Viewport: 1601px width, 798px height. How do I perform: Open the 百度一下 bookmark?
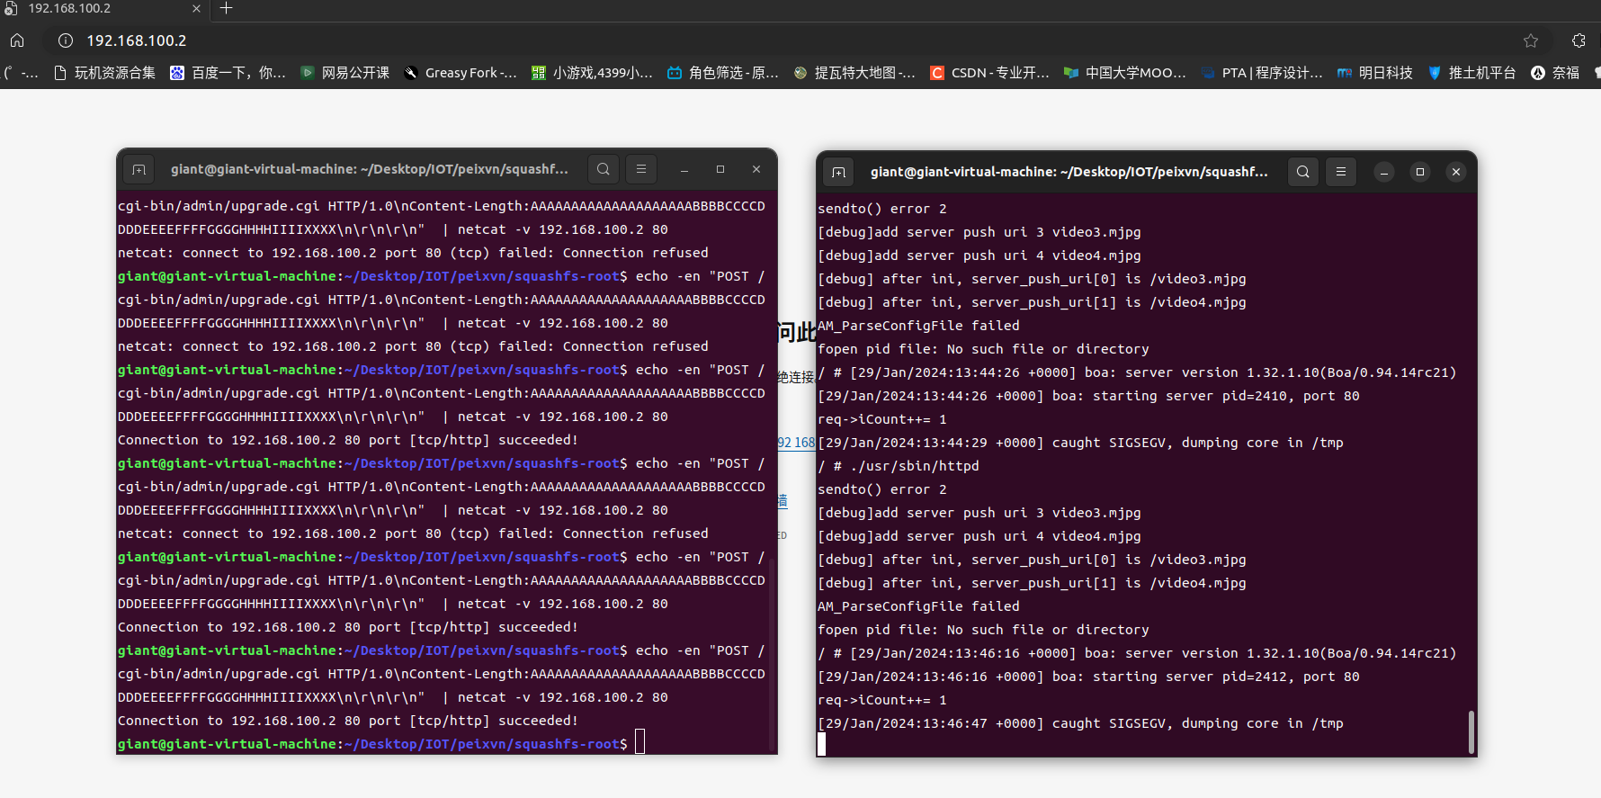228,73
